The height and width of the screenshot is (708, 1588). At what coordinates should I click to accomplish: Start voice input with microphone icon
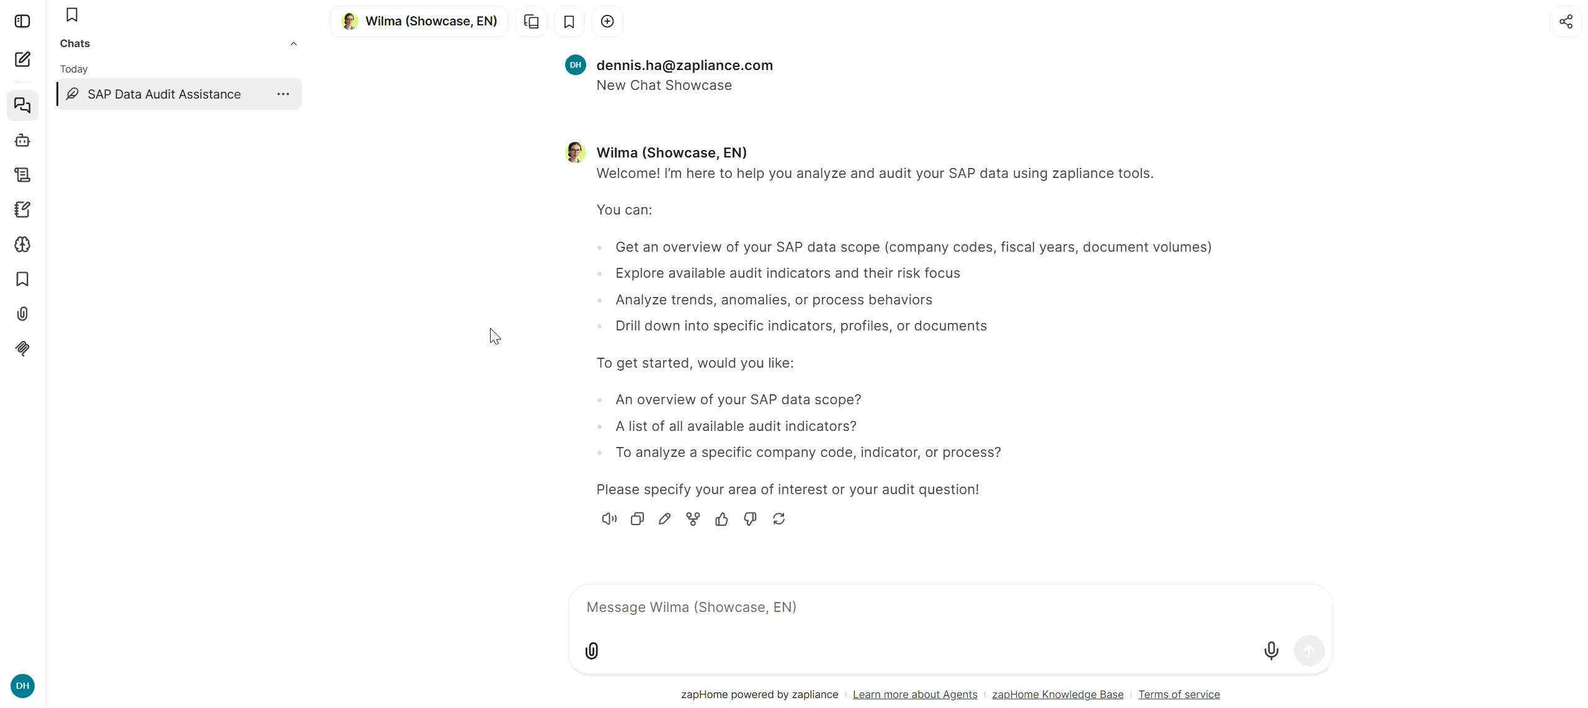pos(1271,650)
